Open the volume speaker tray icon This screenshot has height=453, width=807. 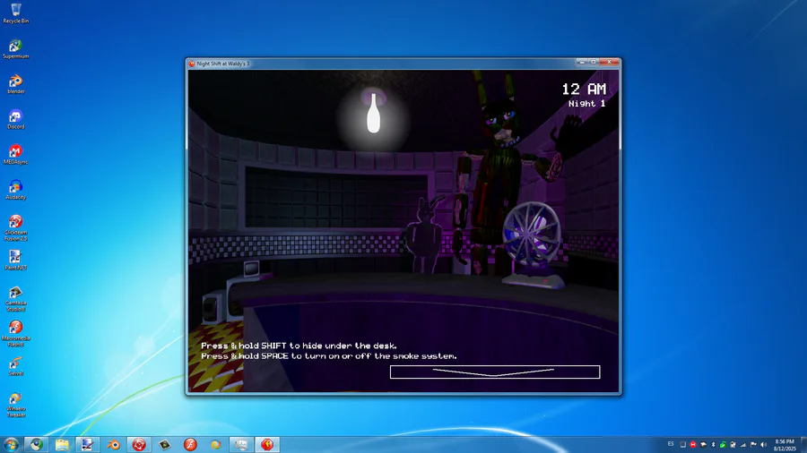point(763,444)
